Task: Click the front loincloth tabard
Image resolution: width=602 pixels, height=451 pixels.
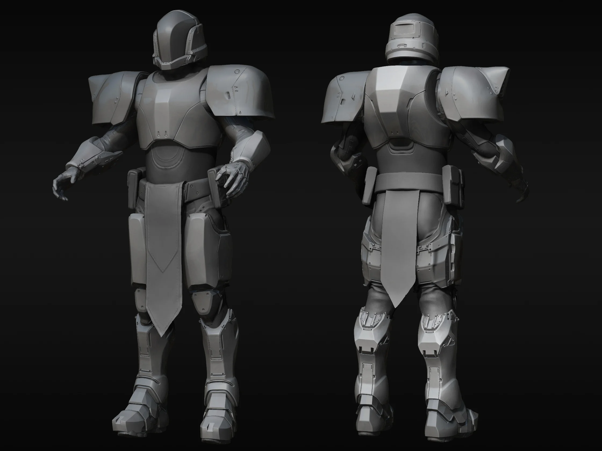Action: click(x=163, y=239)
